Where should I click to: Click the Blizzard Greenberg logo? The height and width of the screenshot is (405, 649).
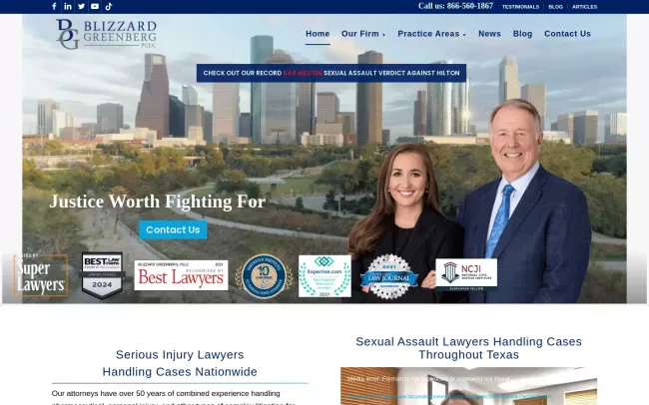(107, 34)
